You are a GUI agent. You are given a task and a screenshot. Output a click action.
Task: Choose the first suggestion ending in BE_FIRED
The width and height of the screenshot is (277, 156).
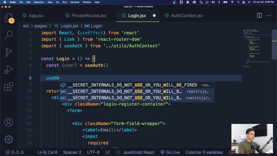[137, 85]
